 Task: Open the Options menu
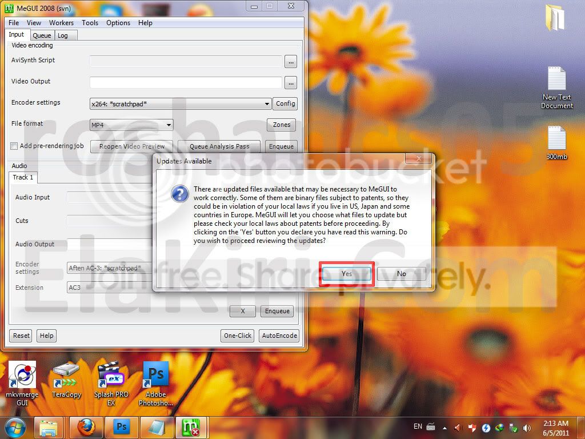click(118, 23)
